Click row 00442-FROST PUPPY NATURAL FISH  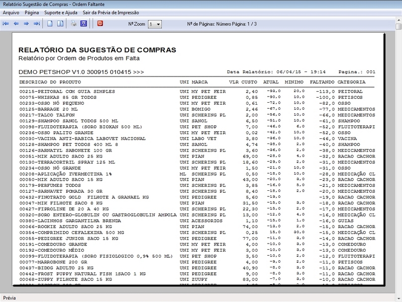(197, 274)
